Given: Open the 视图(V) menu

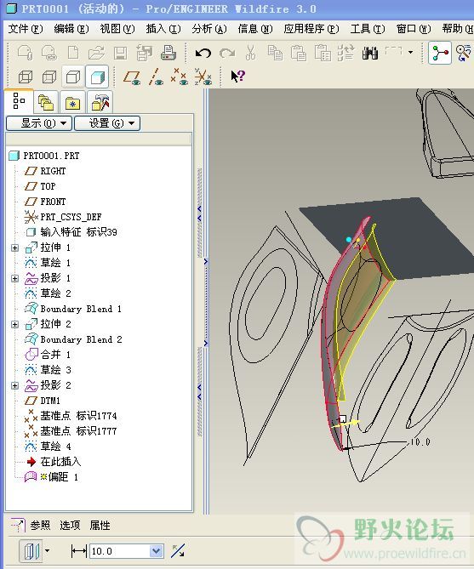Looking at the screenshot, I should (117, 29).
